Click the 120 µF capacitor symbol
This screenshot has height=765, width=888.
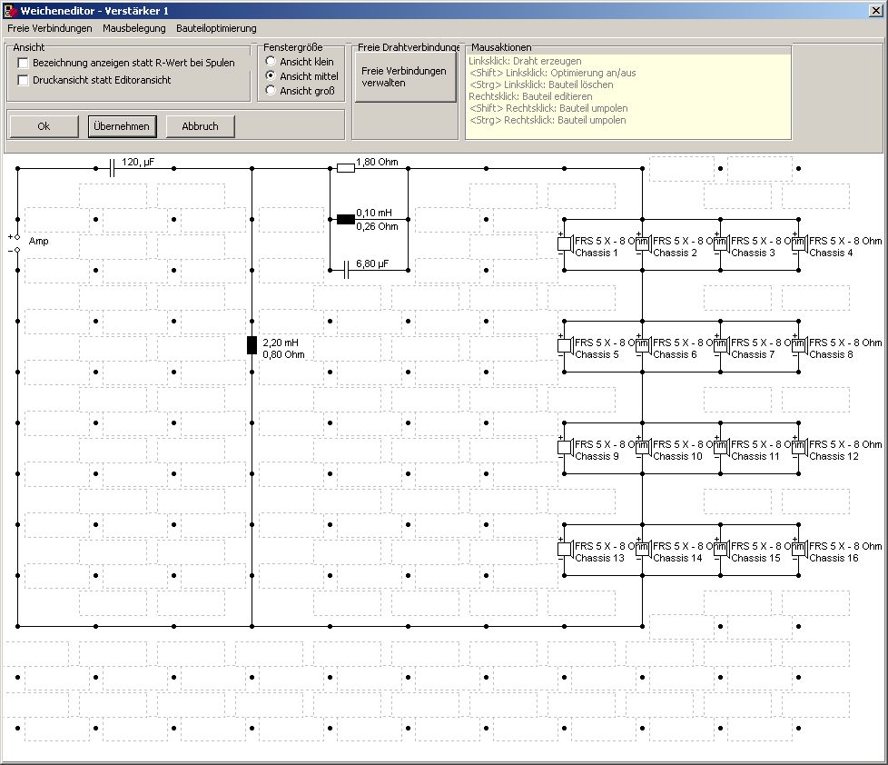click(x=112, y=168)
